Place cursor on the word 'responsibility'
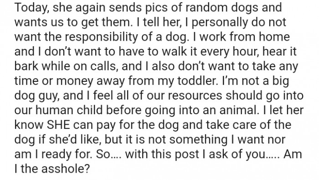 click(101, 37)
